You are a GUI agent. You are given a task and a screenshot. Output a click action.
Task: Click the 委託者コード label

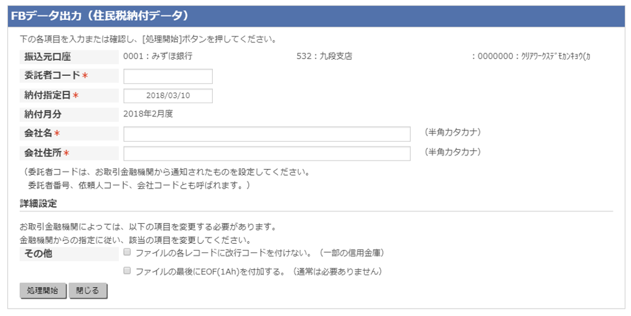click(56, 76)
